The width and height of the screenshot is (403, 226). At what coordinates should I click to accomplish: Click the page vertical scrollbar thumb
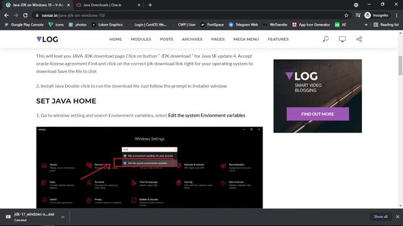click(x=400, y=65)
